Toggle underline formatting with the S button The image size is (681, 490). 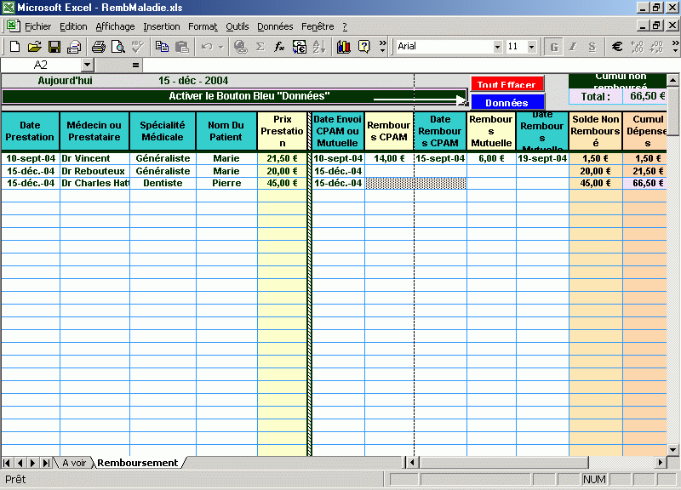(x=592, y=47)
